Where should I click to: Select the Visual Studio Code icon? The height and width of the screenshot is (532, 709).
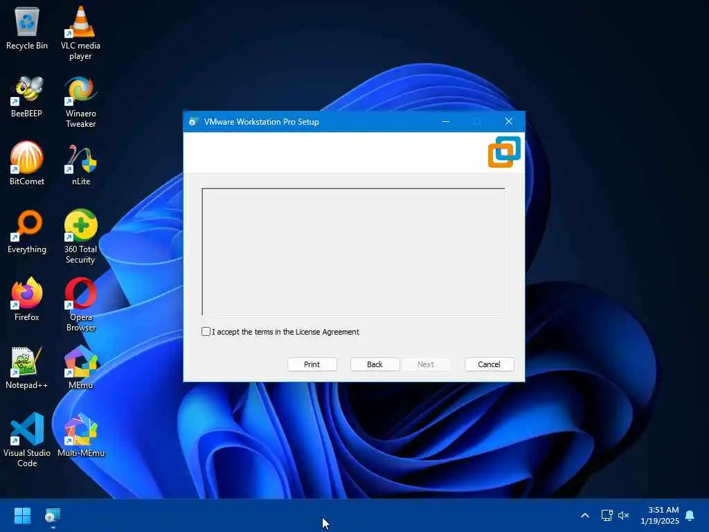pyautogui.click(x=27, y=440)
